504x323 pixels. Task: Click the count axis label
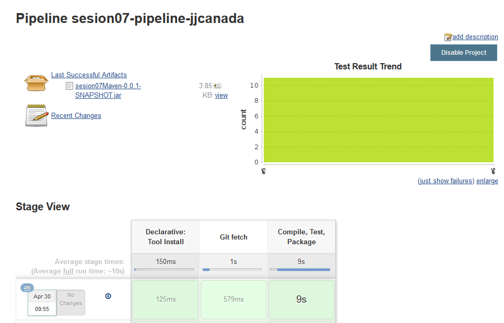point(243,119)
